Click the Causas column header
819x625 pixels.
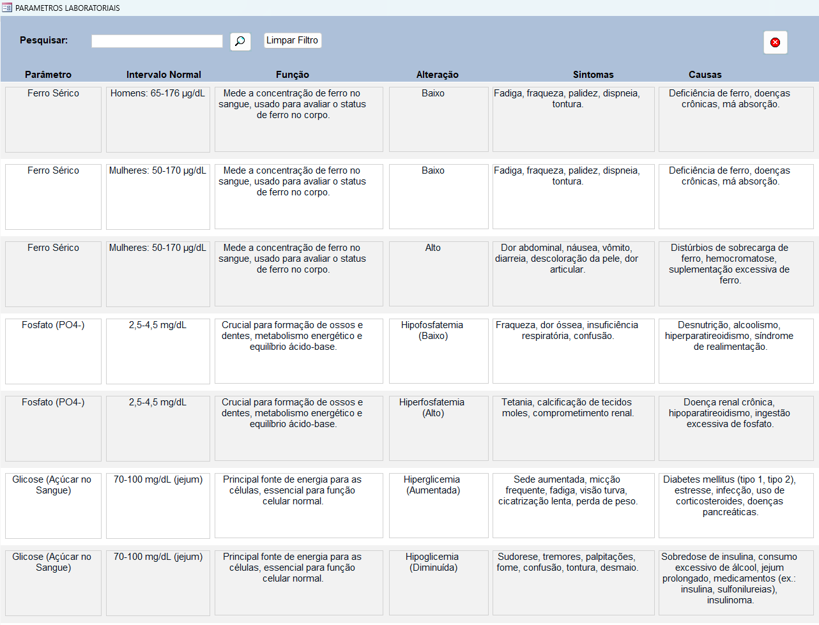pos(705,75)
